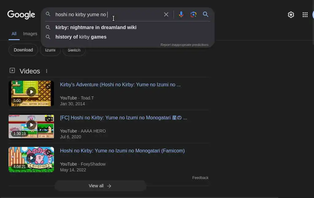Open the Videos section three-dot menu
This screenshot has height=198, width=314.
tap(47, 71)
